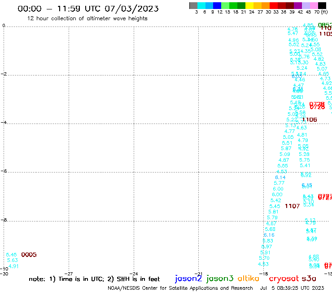Click the orange 30 ft legend swatch

(x=266, y=5)
